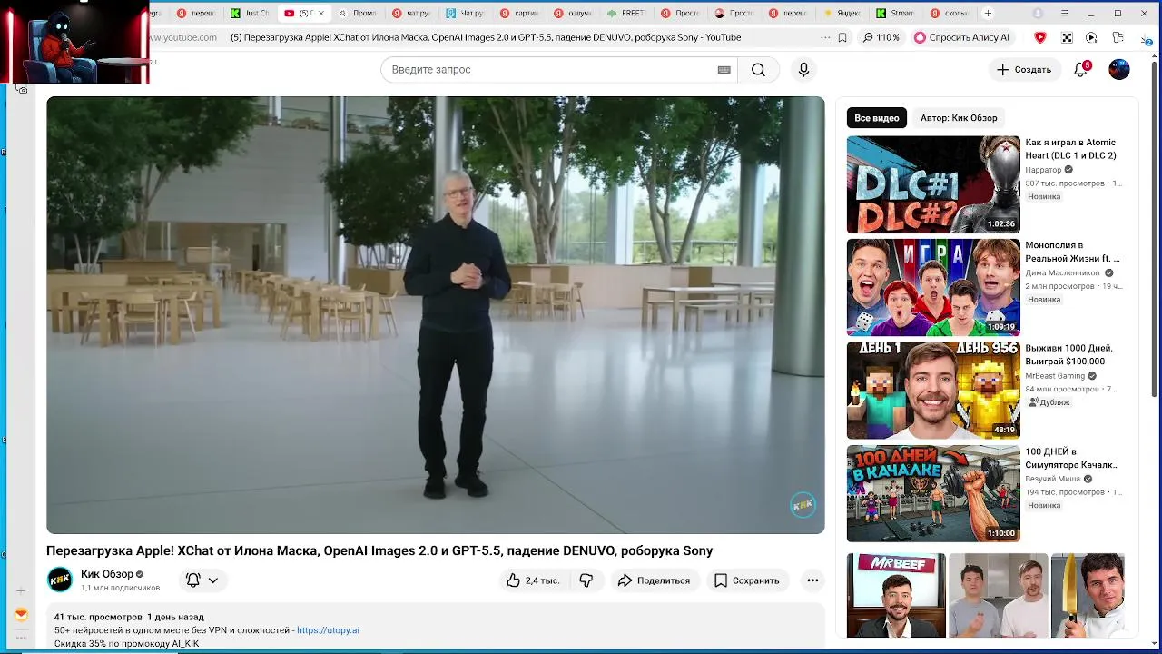Click the MrBeast Gaming channel name

click(x=1055, y=376)
